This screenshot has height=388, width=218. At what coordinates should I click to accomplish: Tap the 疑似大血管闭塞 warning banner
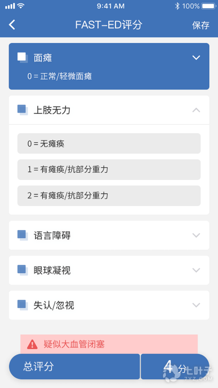click(109, 344)
